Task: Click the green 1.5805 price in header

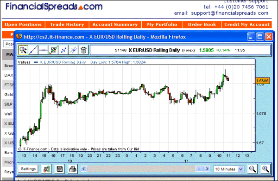Action: click(206, 50)
